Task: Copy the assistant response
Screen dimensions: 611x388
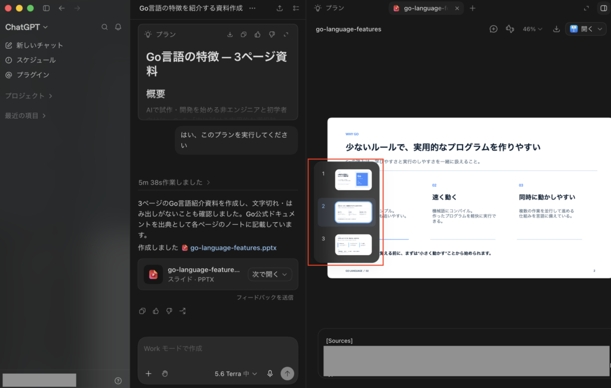Action: point(142,311)
